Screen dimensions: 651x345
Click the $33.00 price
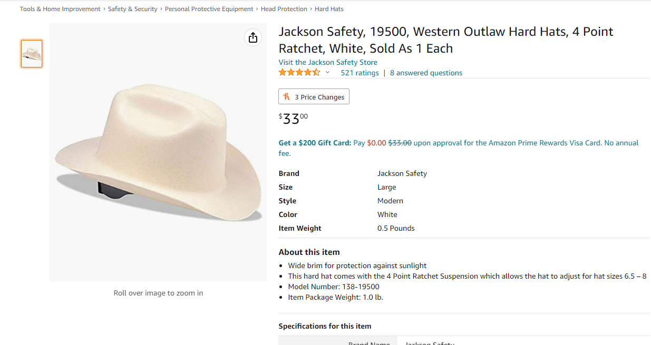294,119
